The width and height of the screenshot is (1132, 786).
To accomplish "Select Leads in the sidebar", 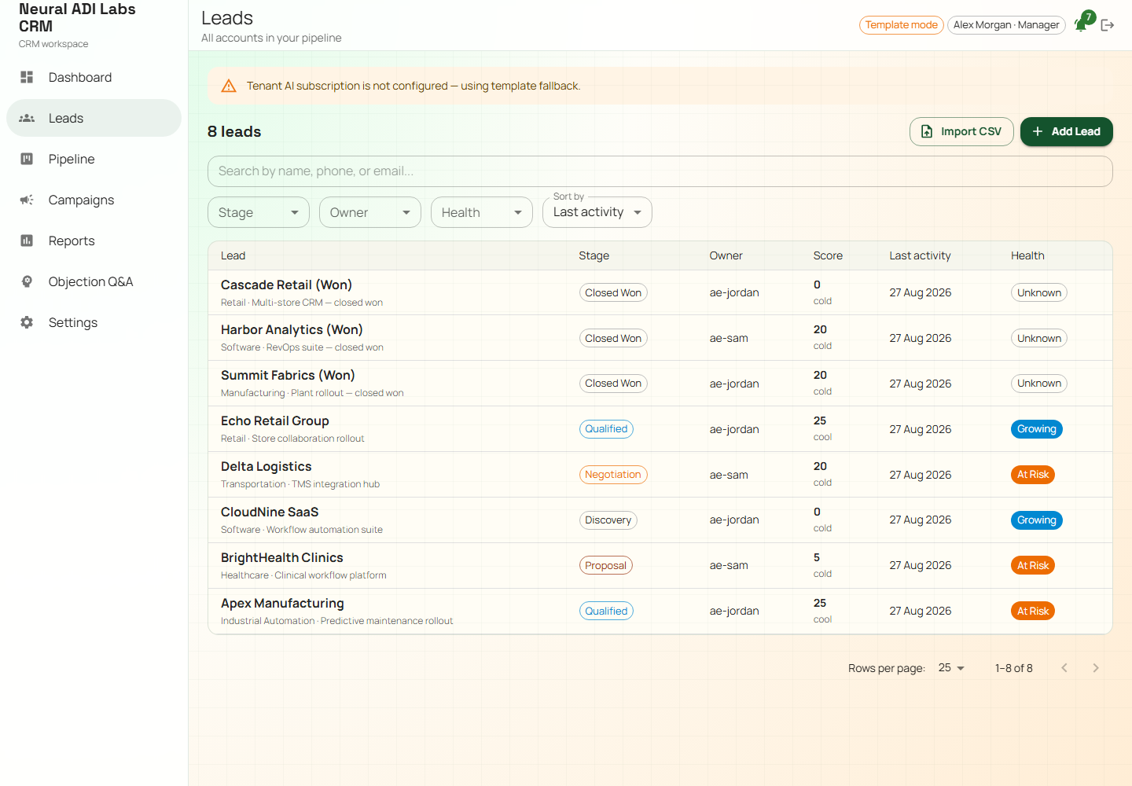I will coord(94,118).
